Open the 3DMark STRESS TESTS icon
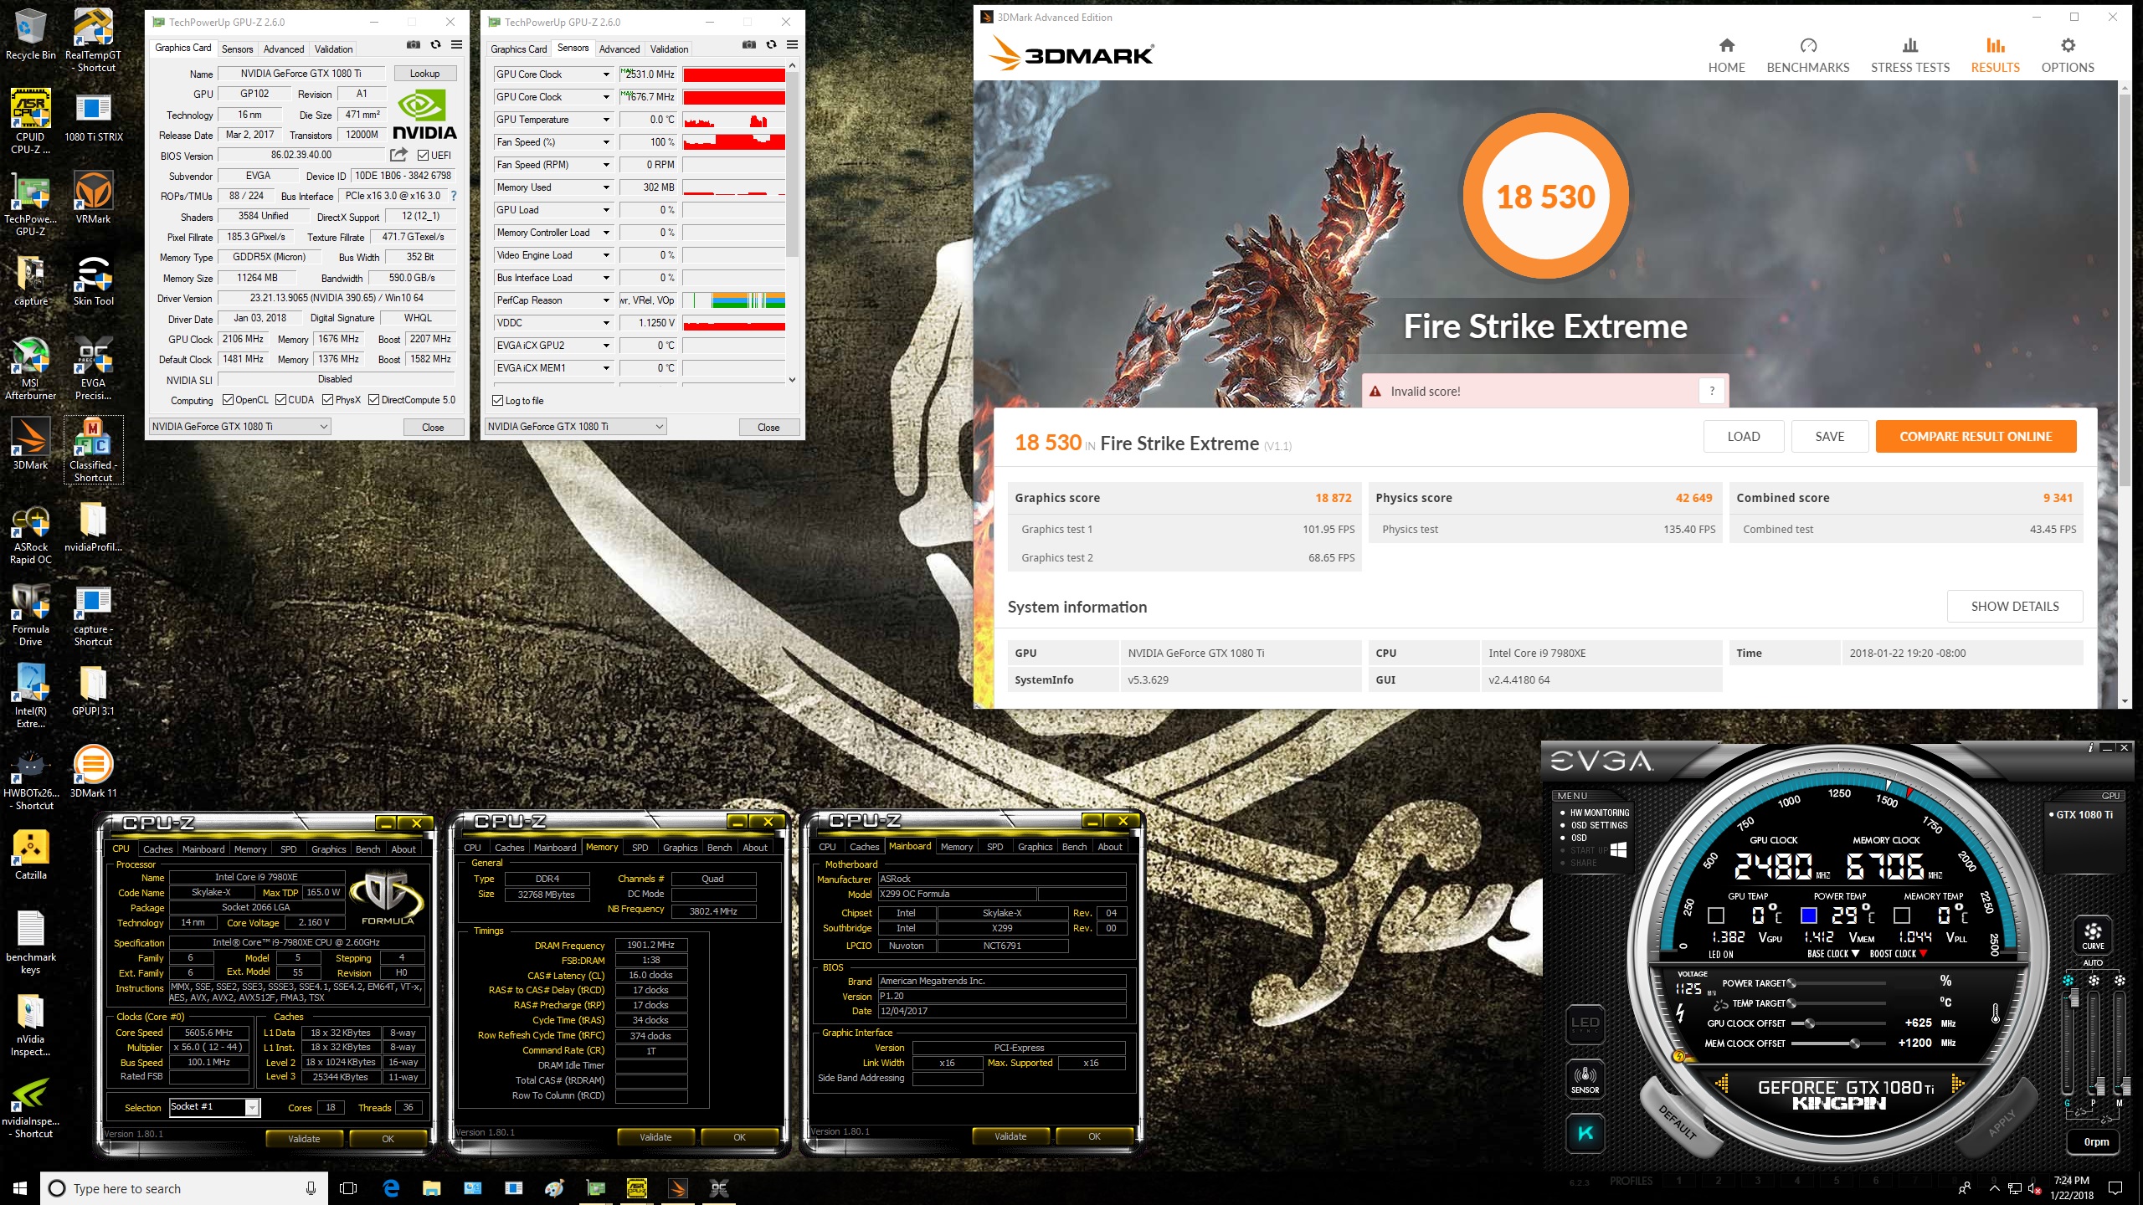Screen dimensions: 2143x1205 (1909, 46)
